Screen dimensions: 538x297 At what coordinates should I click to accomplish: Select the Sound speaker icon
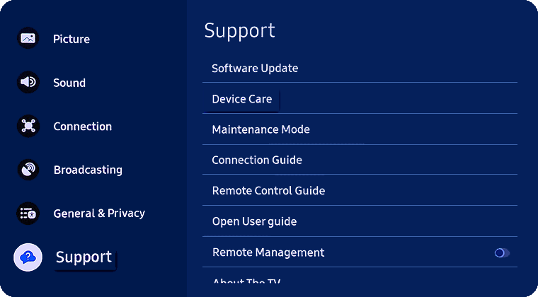pyautogui.click(x=28, y=82)
